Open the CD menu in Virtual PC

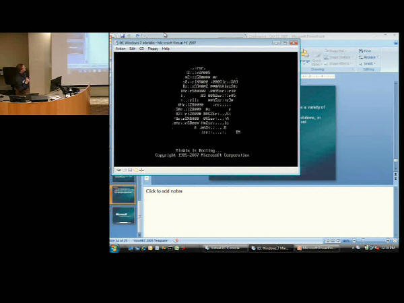pyautogui.click(x=141, y=48)
